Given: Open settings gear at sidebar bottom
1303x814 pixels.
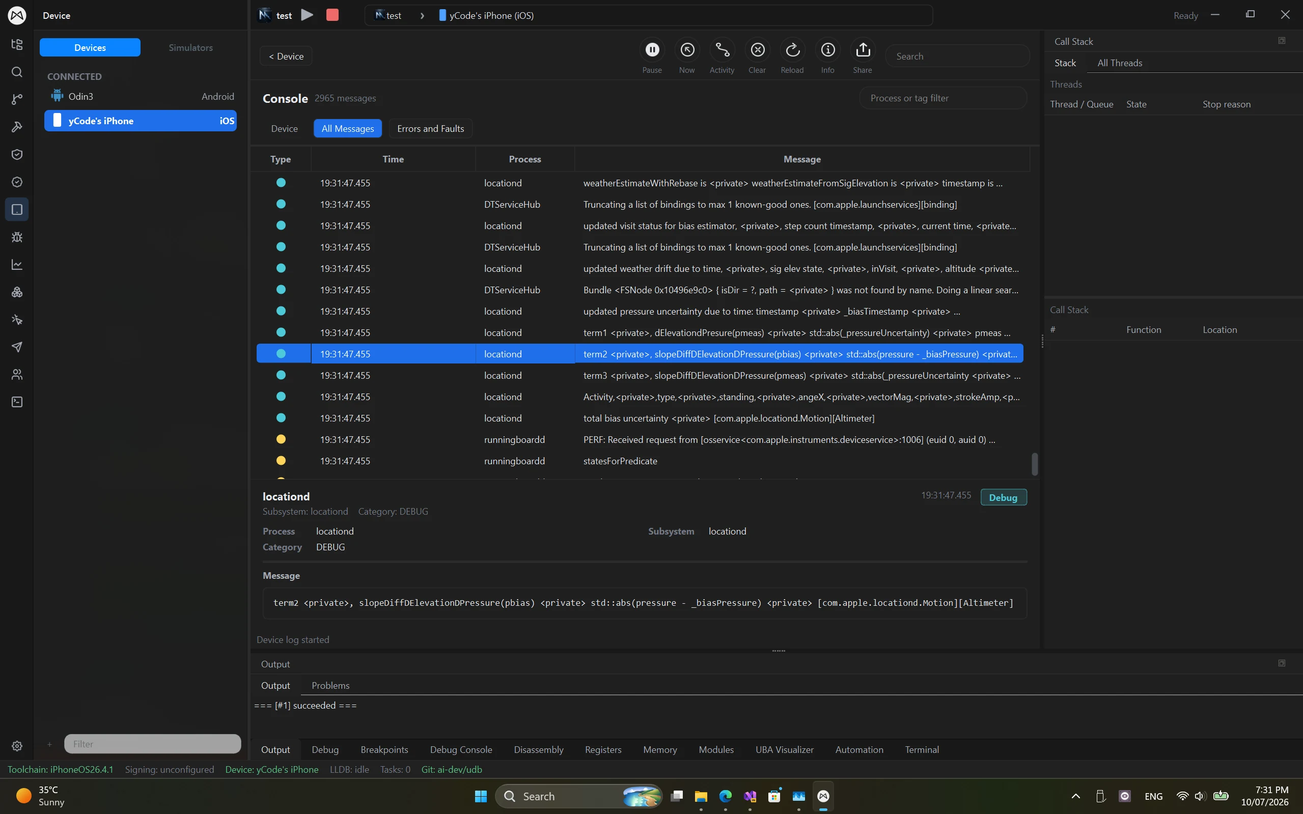Looking at the screenshot, I should click(17, 746).
